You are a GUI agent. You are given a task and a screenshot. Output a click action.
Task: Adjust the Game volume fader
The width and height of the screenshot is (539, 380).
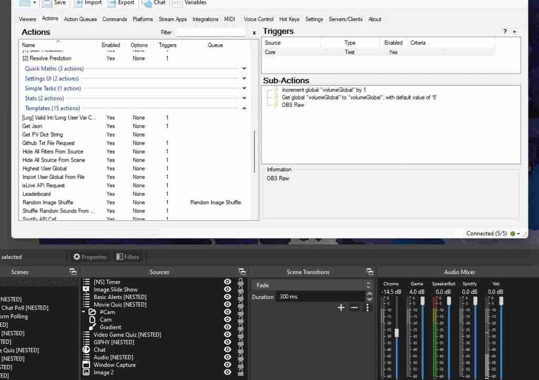tap(423, 301)
